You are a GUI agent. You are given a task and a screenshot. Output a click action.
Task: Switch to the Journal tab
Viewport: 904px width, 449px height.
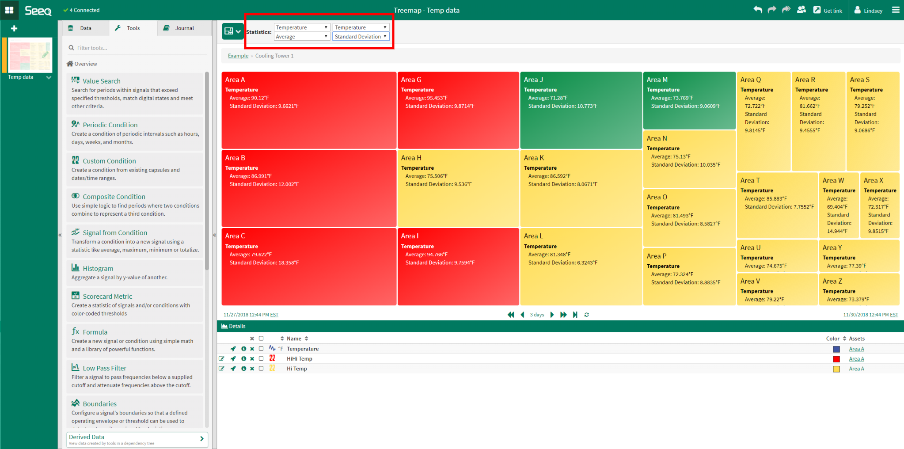pos(184,28)
